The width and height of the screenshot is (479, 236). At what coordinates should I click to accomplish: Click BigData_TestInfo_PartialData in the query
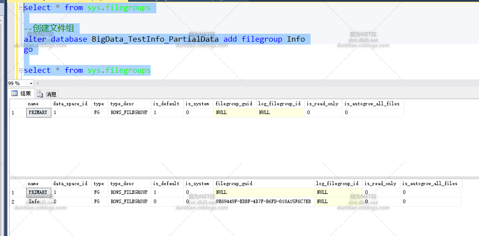(x=155, y=39)
